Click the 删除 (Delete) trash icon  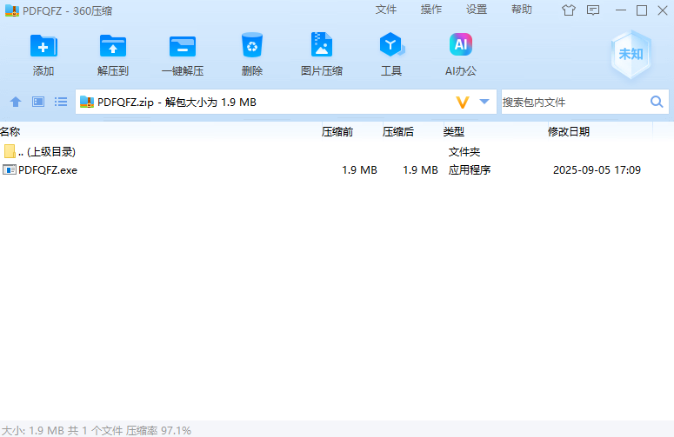pyautogui.click(x=252, y=45)
